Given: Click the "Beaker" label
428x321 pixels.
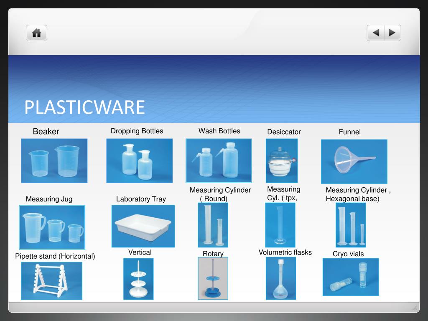Looking at the screenshot, I should tap(46, 132).
